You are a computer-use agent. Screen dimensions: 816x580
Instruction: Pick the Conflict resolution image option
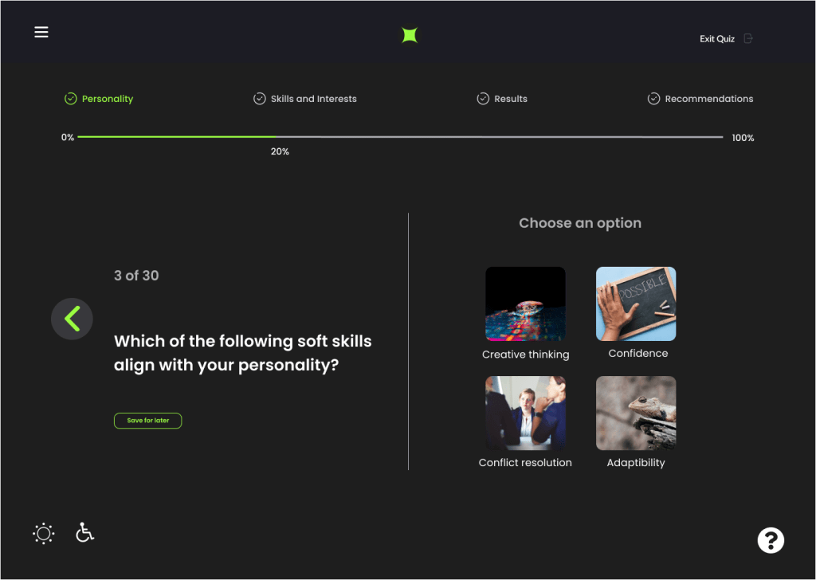(x=525, y=413)
